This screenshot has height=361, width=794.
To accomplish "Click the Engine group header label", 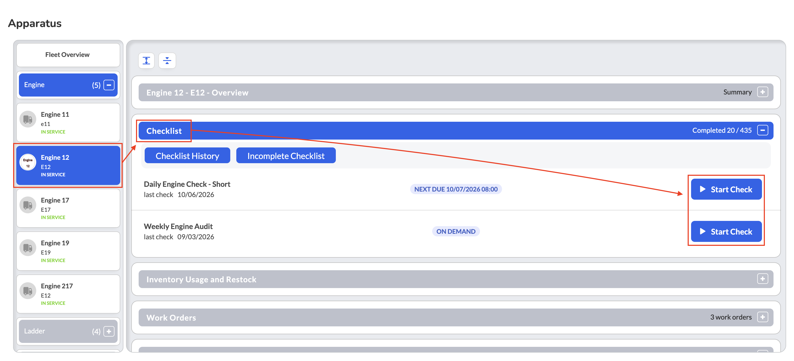I will [34, 85].
